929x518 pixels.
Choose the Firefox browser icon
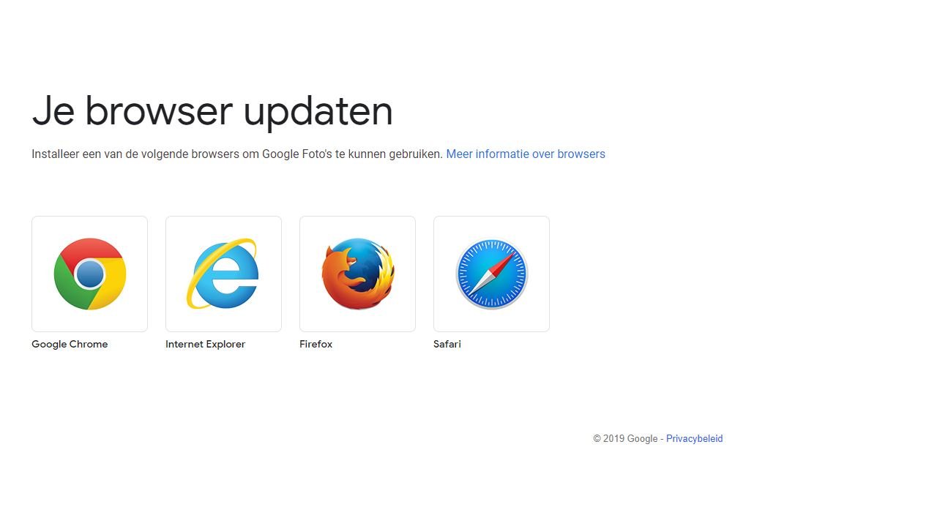(357, 274)
